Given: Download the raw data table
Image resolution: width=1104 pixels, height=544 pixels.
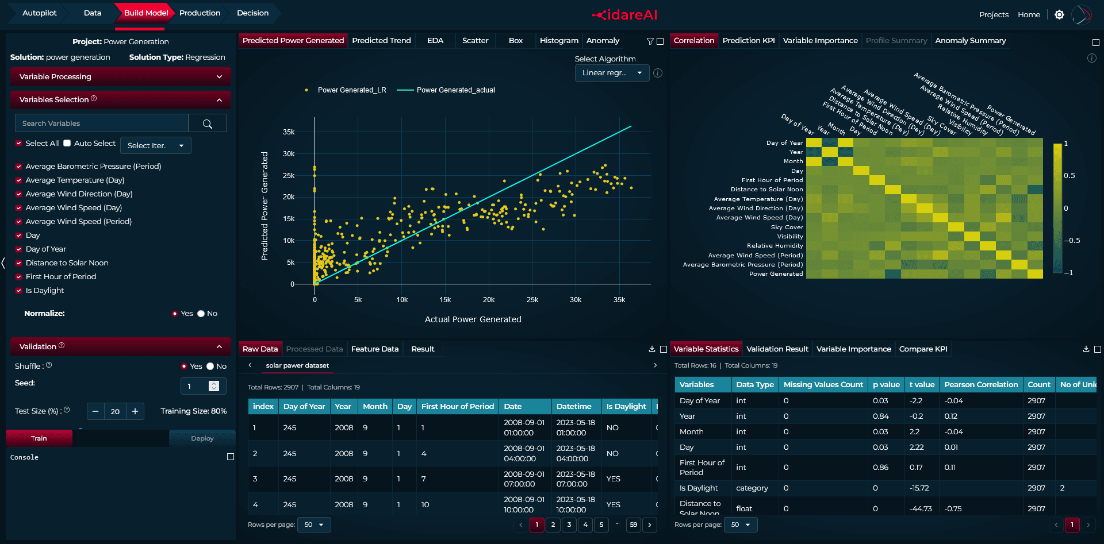Looking at the screenshot, I should point(651,349).
